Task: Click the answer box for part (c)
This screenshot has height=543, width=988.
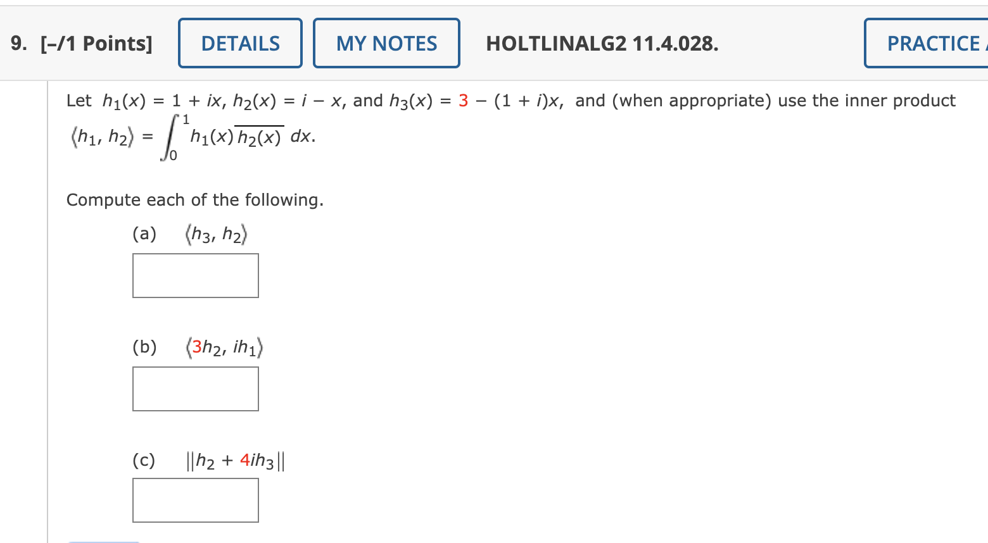Action: click(x=195, y=500)
